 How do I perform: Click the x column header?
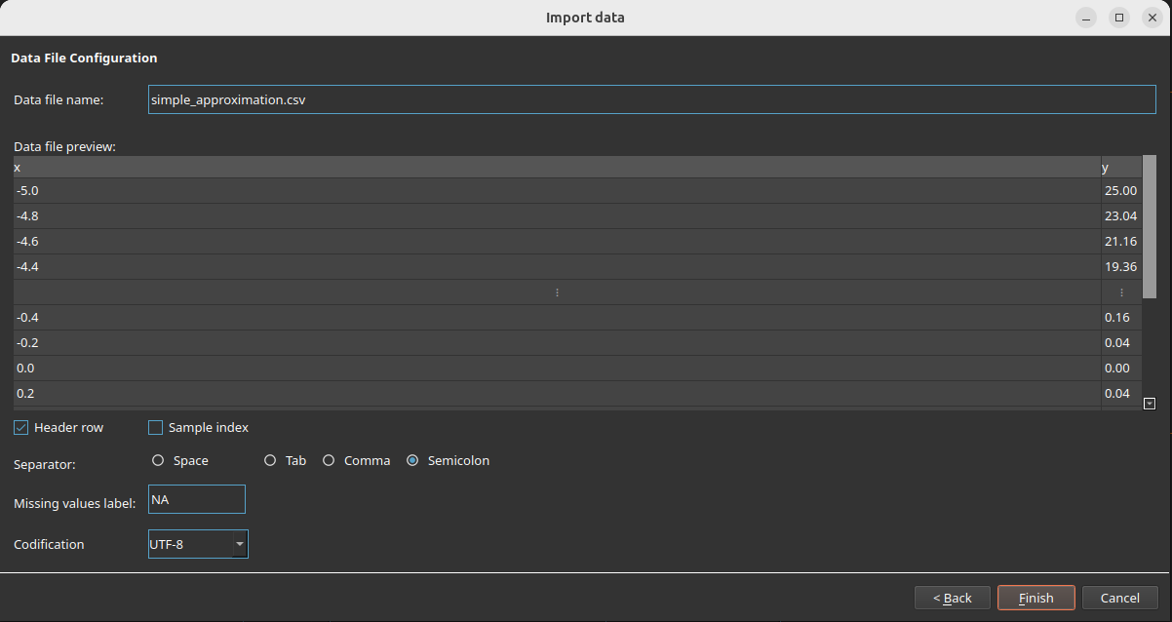click(557, 168)
